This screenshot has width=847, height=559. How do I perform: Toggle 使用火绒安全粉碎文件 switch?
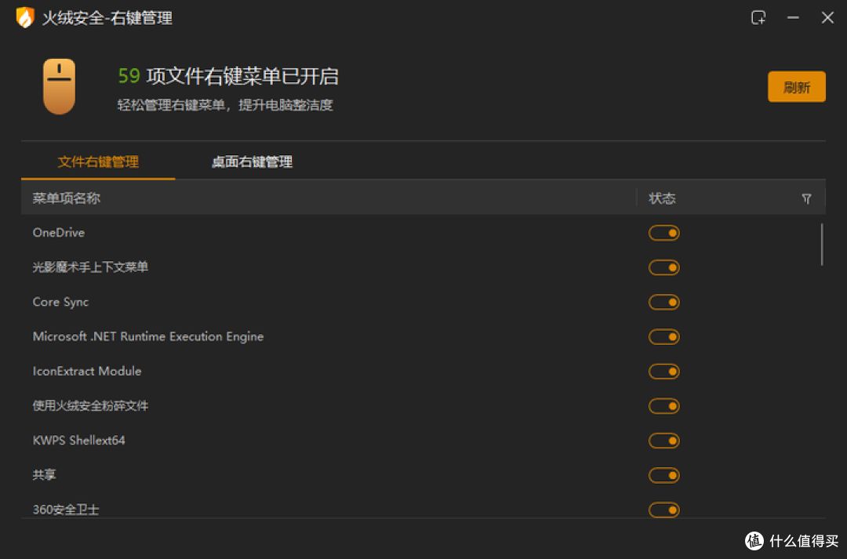coord(663,406)
